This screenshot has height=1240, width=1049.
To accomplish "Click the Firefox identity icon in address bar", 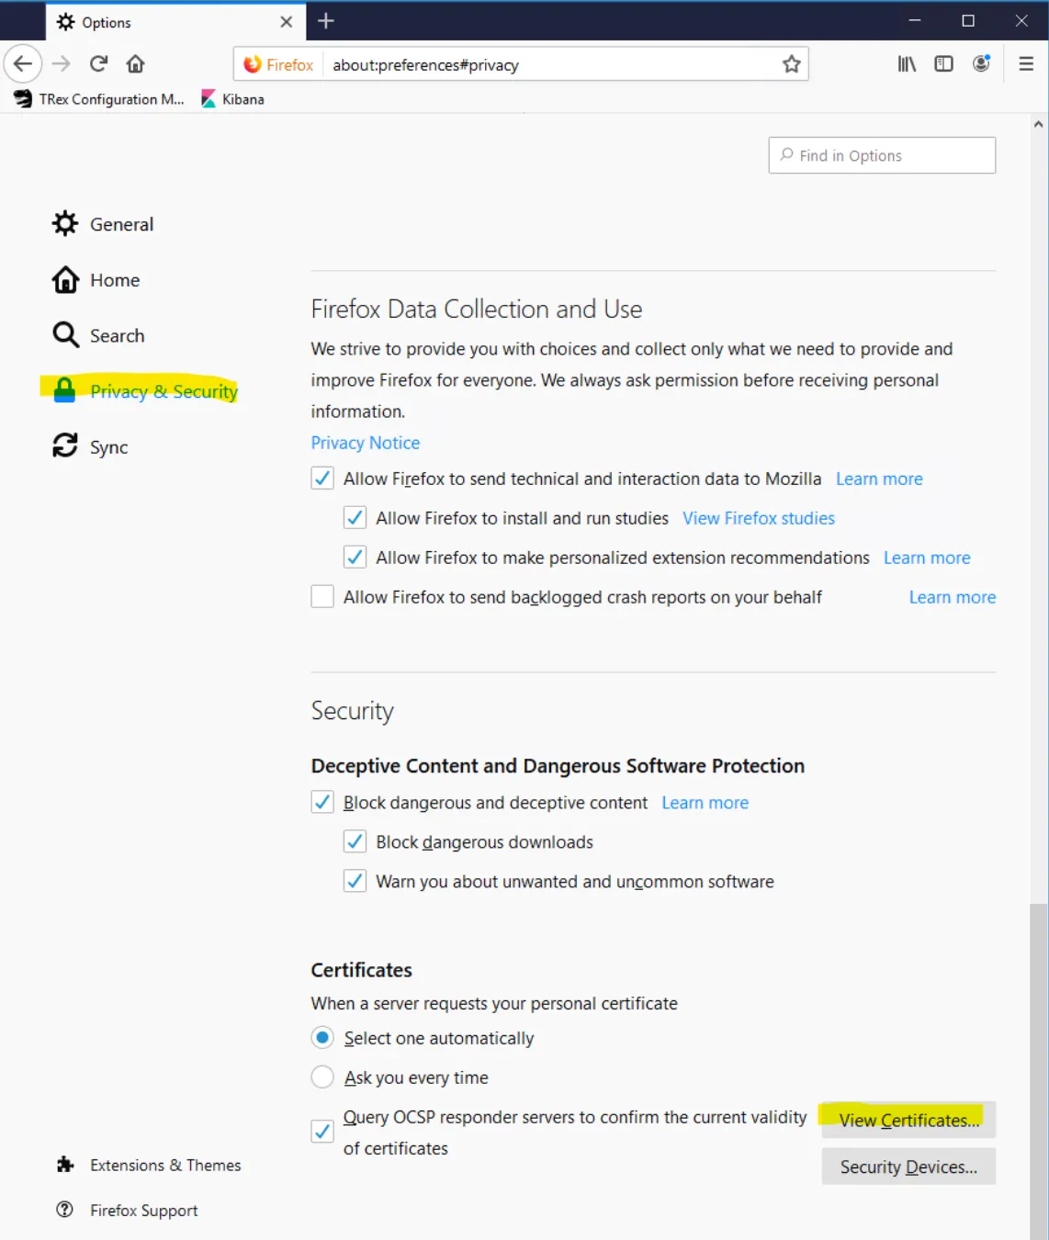I will [279, 64].
